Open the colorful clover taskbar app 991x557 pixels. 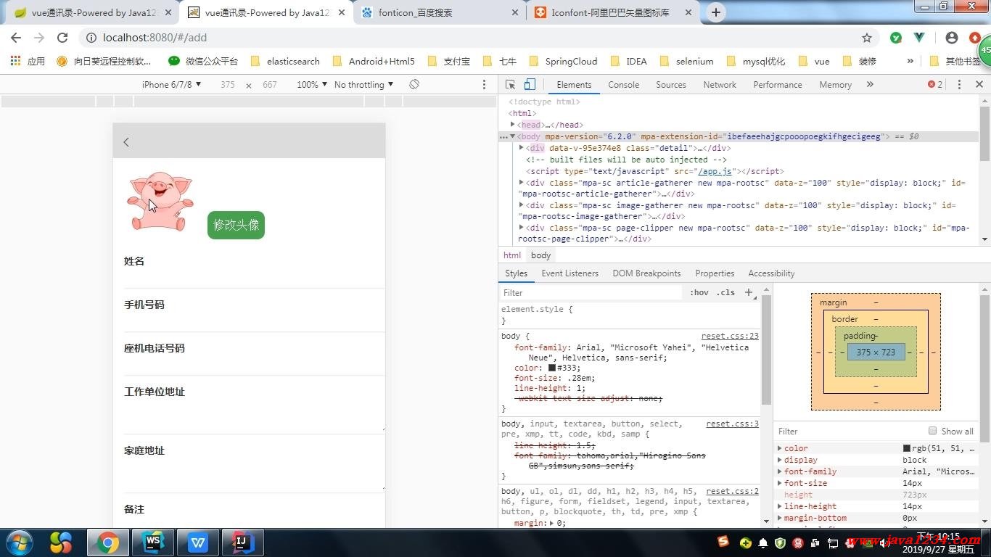click(x=61, y=542)
